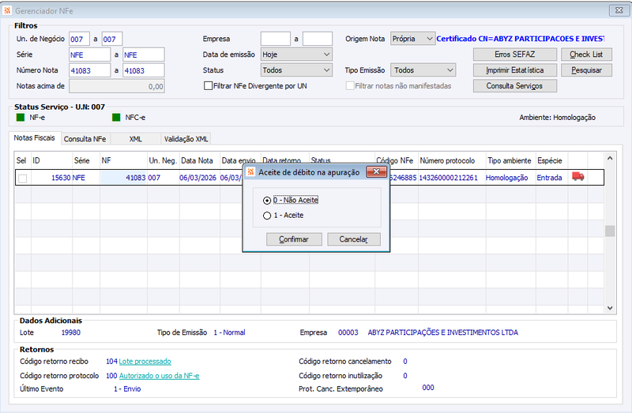Close the Aceite de débito na apuração dialog

click(376, 171)
